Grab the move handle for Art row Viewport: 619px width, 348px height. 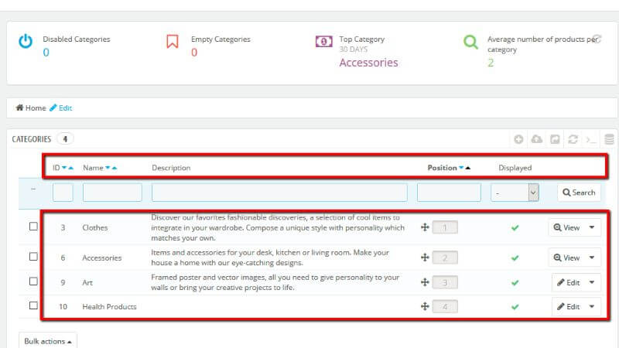tap(425, 282)
